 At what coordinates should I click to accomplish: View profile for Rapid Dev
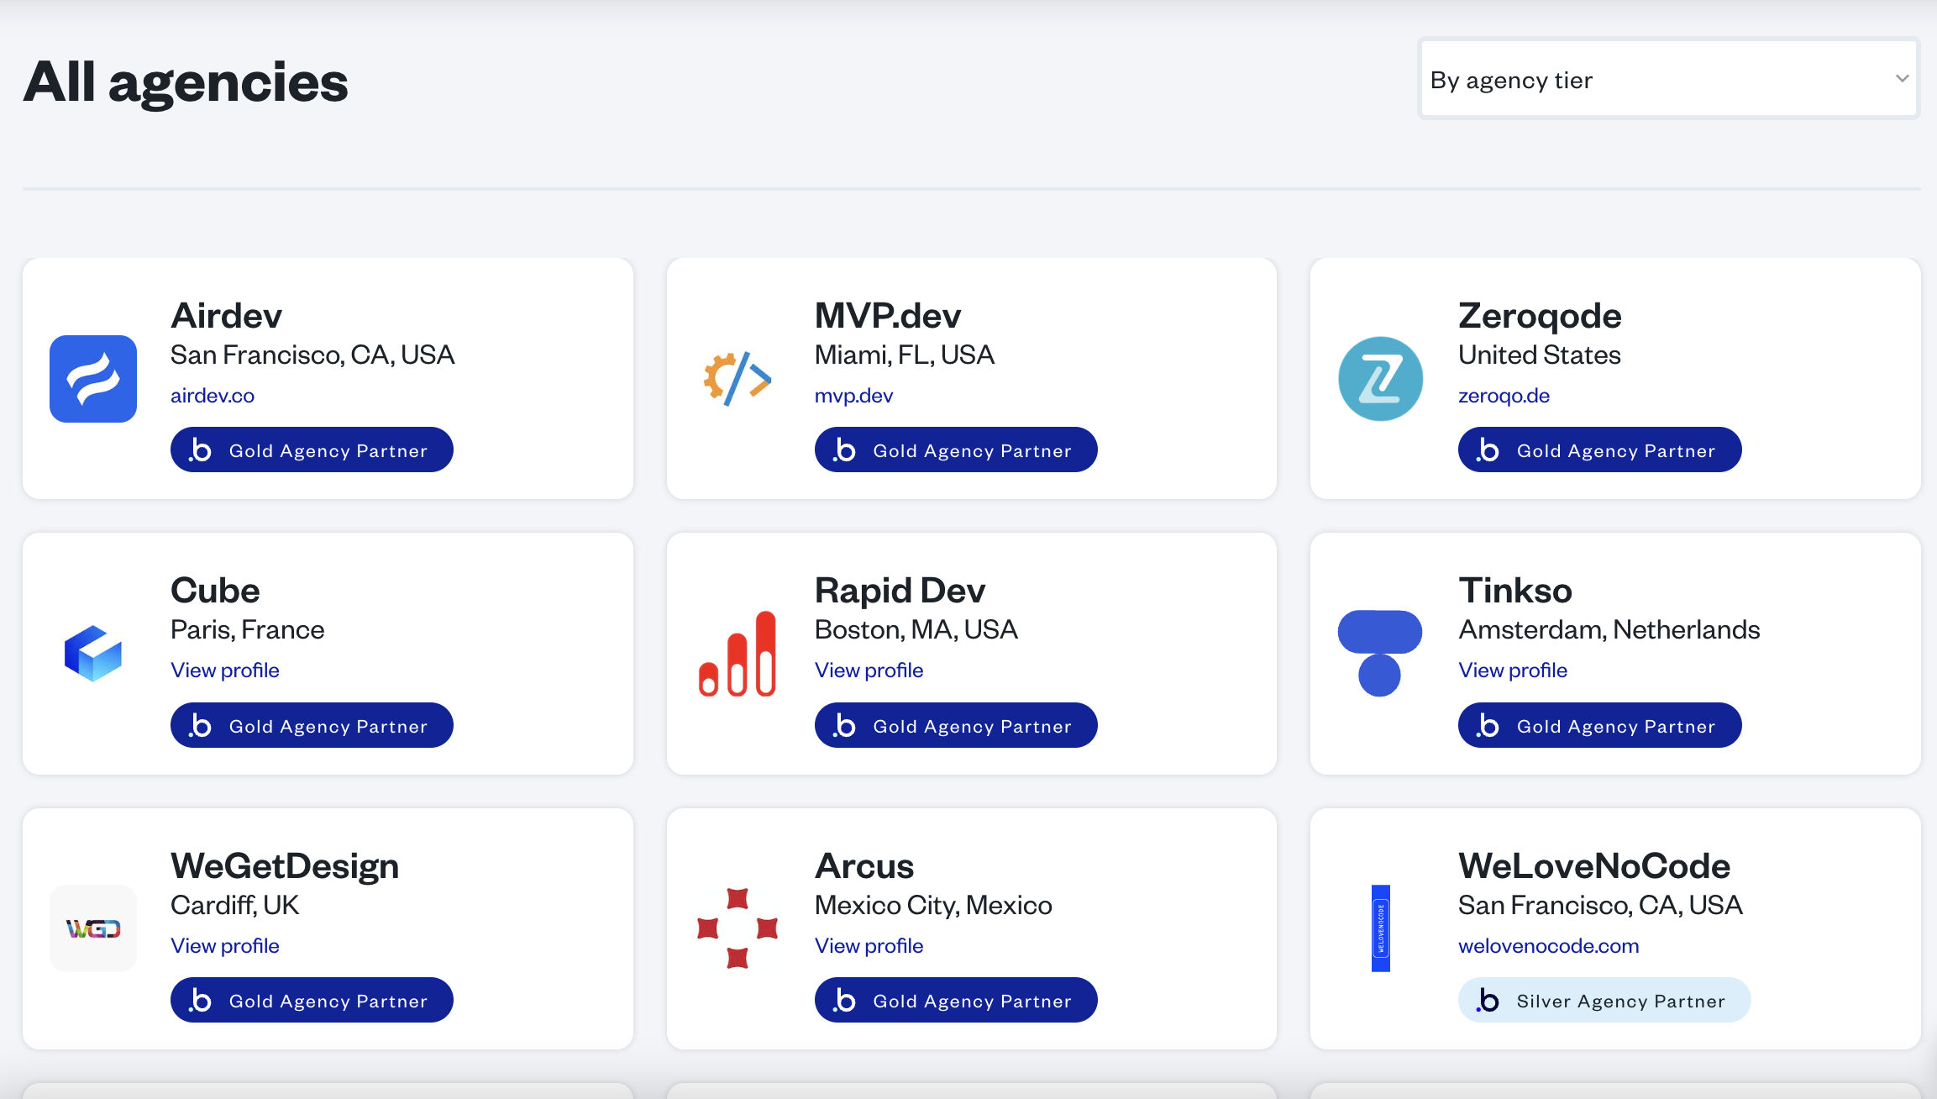pyautogui.click(x=869, y=670)
